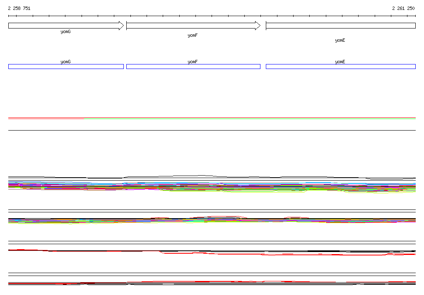The width and height of the screenshot is (424, 295).
Task: Select the blue yomF segment box
Action: coord(193,67)
